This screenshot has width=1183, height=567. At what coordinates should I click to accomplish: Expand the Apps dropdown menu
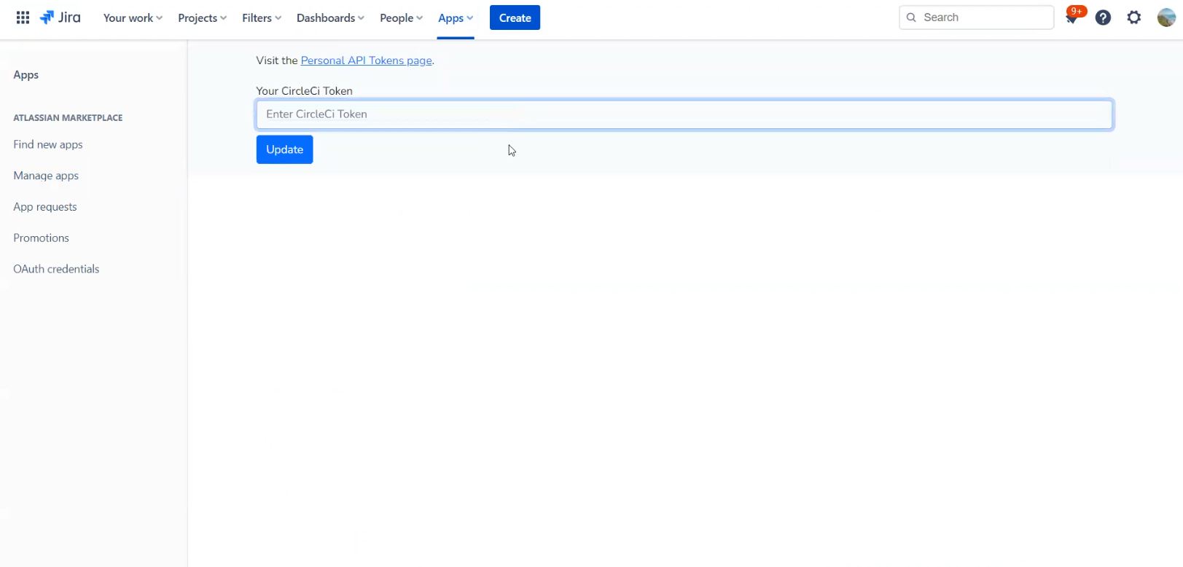[456, 17]
